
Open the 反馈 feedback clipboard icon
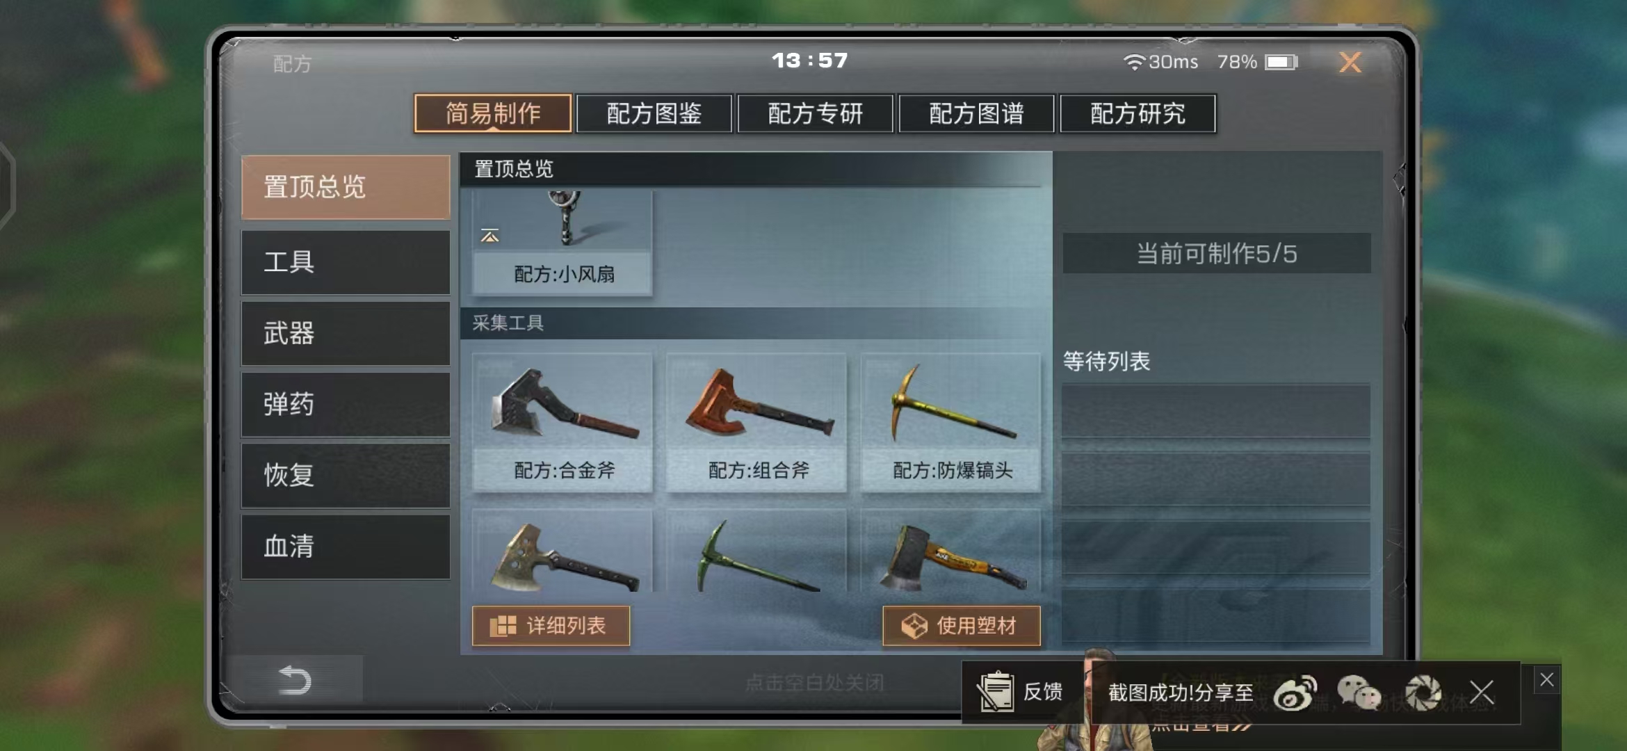tap(996, 691)
